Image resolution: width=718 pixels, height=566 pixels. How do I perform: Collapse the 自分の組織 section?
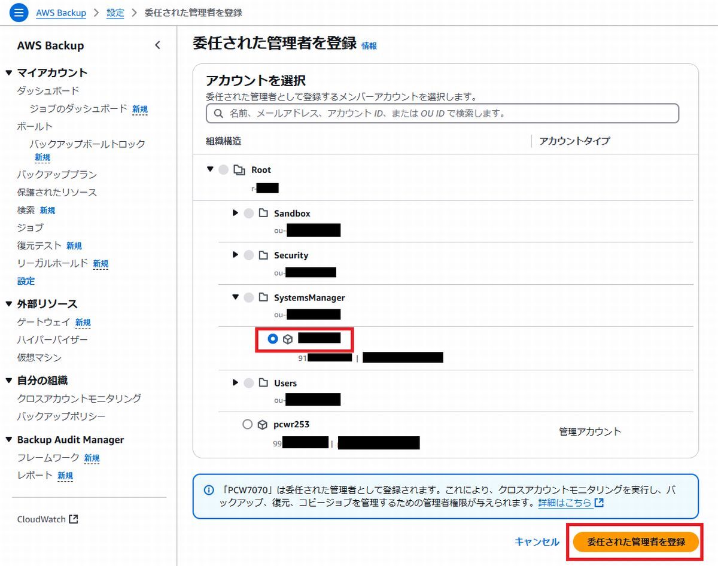tap(8, 381)
